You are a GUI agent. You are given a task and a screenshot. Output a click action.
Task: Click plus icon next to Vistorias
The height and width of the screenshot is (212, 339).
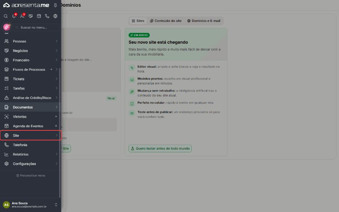pos(56,116)
